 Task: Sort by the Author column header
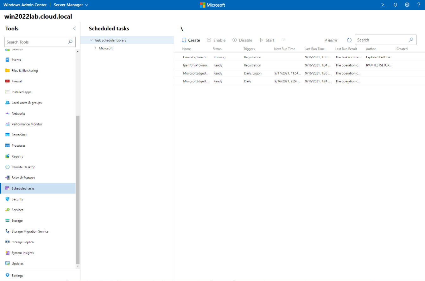[371, 49]
